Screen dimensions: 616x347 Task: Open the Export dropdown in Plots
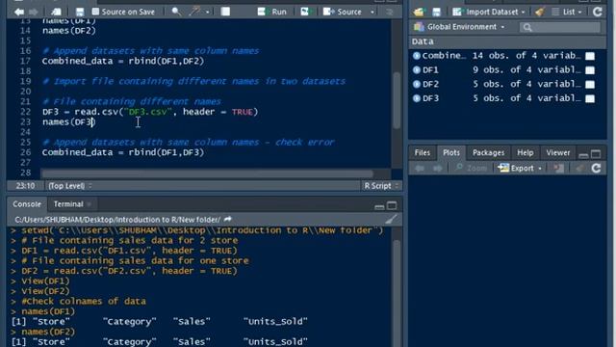(x=520, y=169)
